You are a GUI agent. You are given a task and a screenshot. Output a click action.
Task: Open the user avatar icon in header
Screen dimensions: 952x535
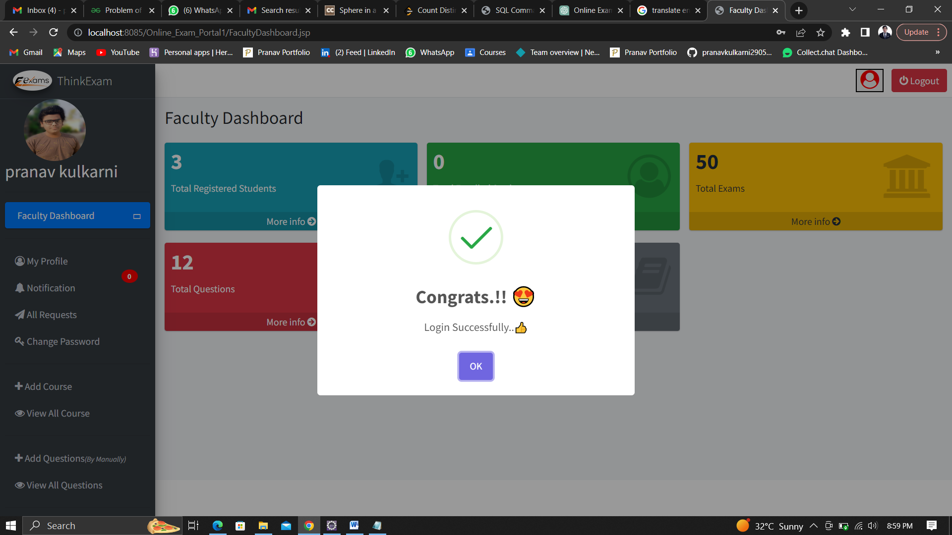point(869,80)
